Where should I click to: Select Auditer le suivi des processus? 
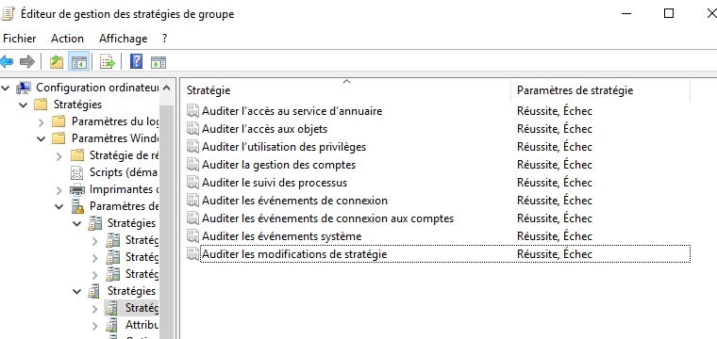(275, 183)
